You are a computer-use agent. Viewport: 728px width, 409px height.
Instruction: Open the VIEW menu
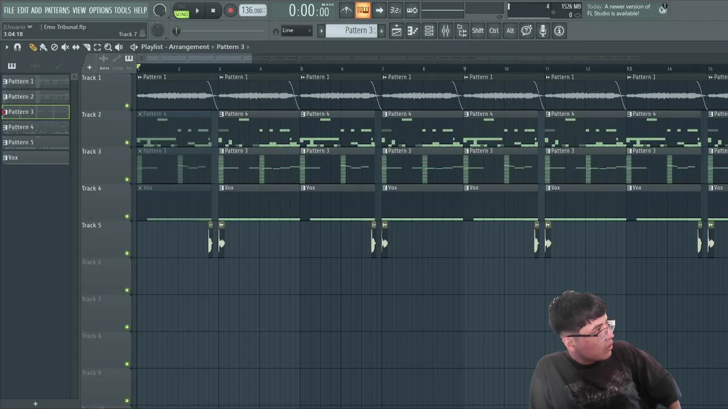click(x=79, y=10)
